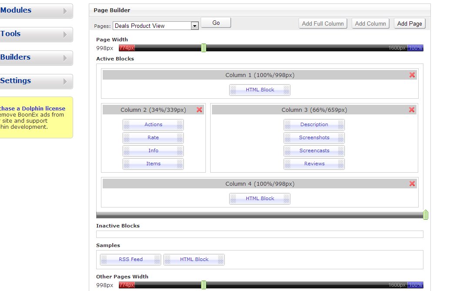Screen dimensions: 460x291
Task: Click the Add Full Column button
Action: click(x=323, y=24)
